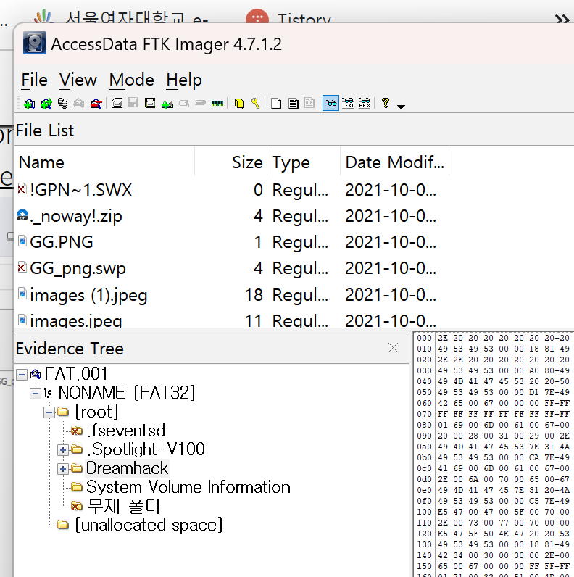Screen dimensions: 574x577
Task: Switch viewer to TEXT mode
Action: click(348, 103)
